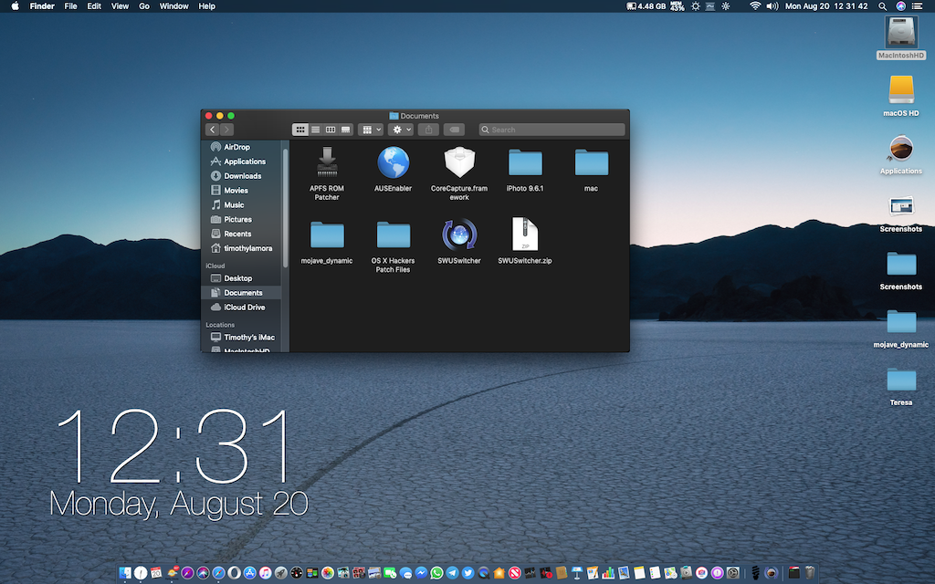
Task: Select the APFS ROM Patcher app
Action: tap(327, 174)
